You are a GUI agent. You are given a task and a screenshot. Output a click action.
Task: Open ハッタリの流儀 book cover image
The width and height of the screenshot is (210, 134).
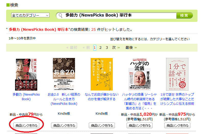point(139,74)
